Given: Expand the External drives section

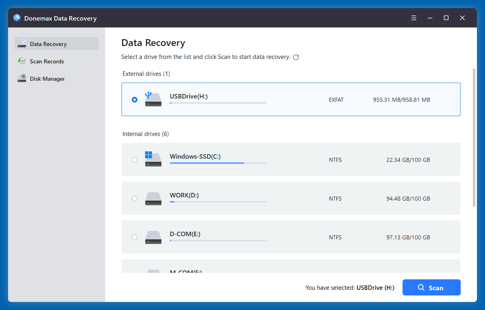Looking at the screenshot, I should pyautogui.click(x=146, y=73).
